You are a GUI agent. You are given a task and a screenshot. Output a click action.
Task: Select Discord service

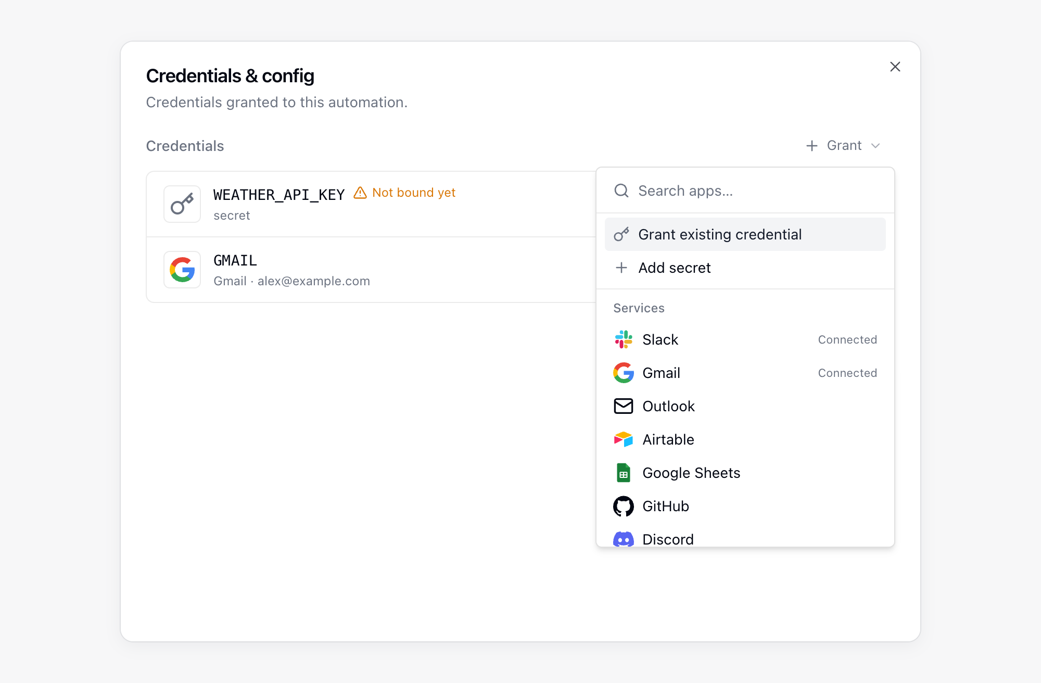coord(745,536)
